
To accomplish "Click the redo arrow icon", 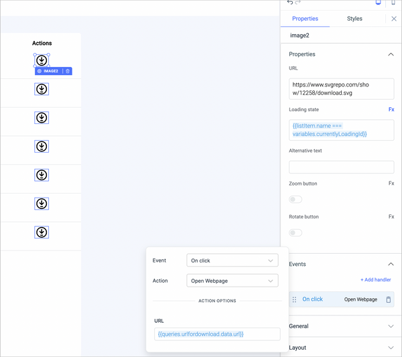I will (x=298, y=3).
